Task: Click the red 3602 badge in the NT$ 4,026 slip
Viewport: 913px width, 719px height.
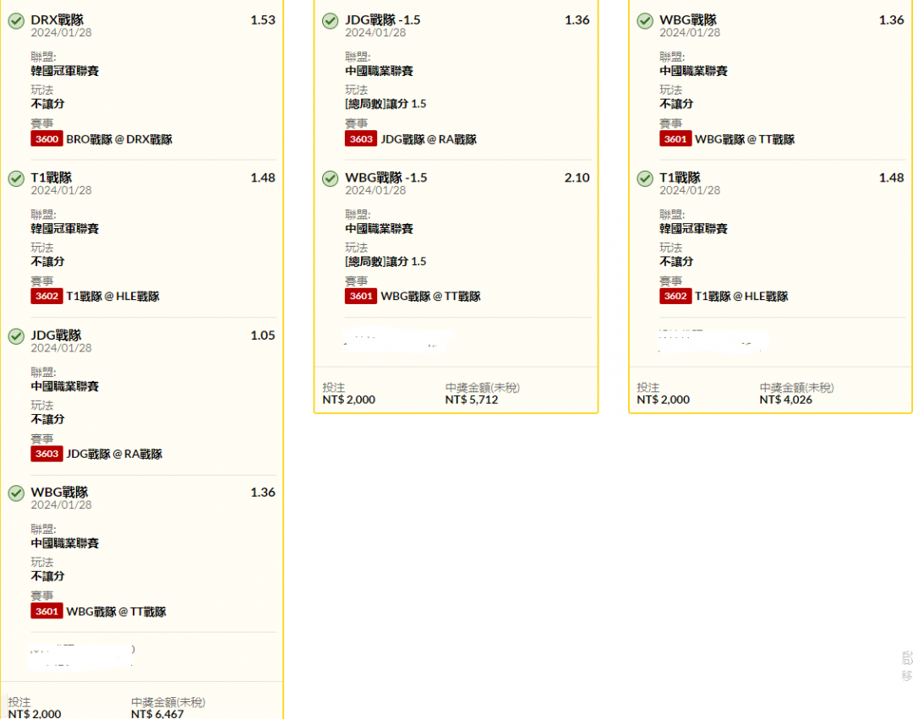Action: [675, 296]
